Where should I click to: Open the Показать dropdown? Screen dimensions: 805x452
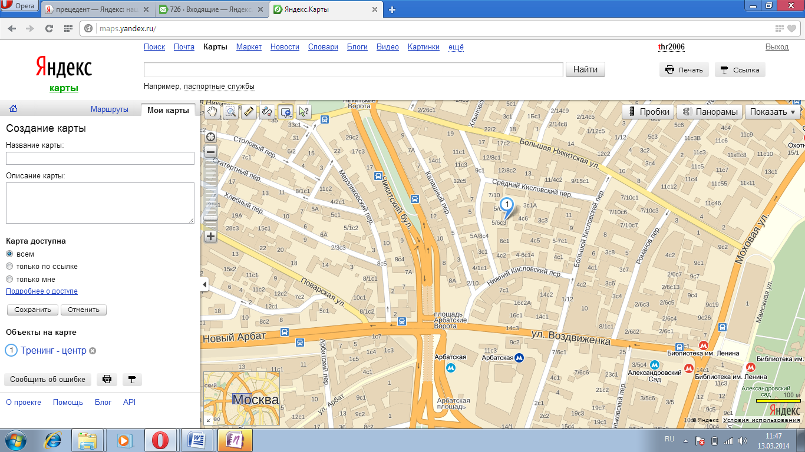point(773,112)
